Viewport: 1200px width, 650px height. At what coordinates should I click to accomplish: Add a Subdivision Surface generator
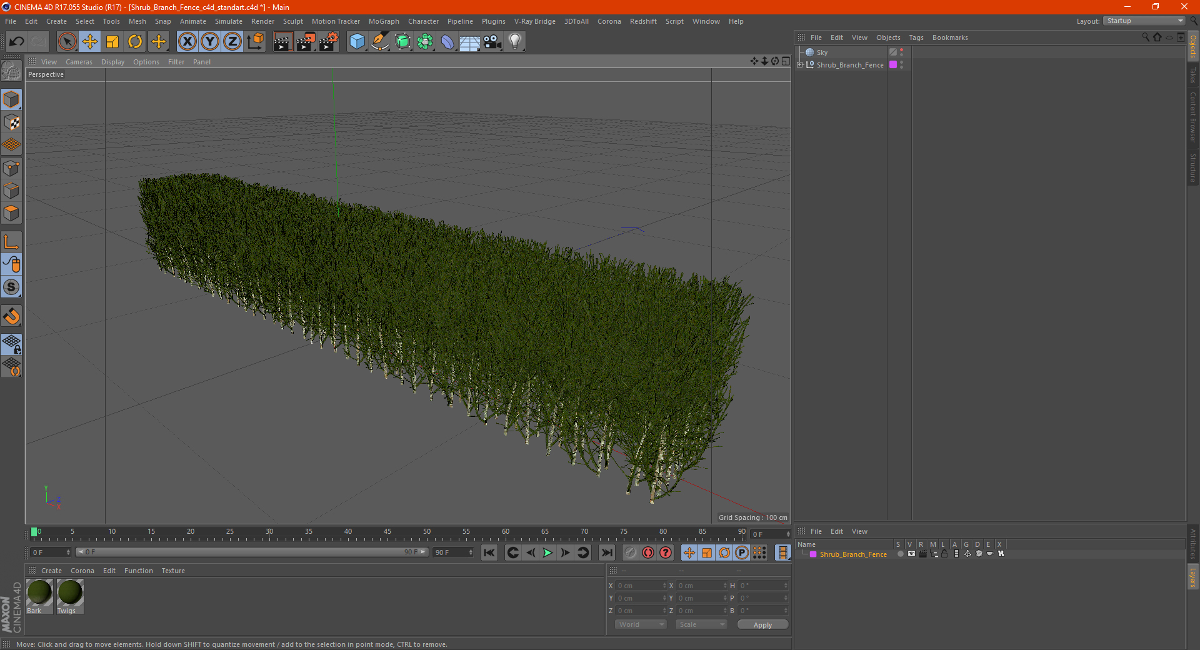pos(402,42)
